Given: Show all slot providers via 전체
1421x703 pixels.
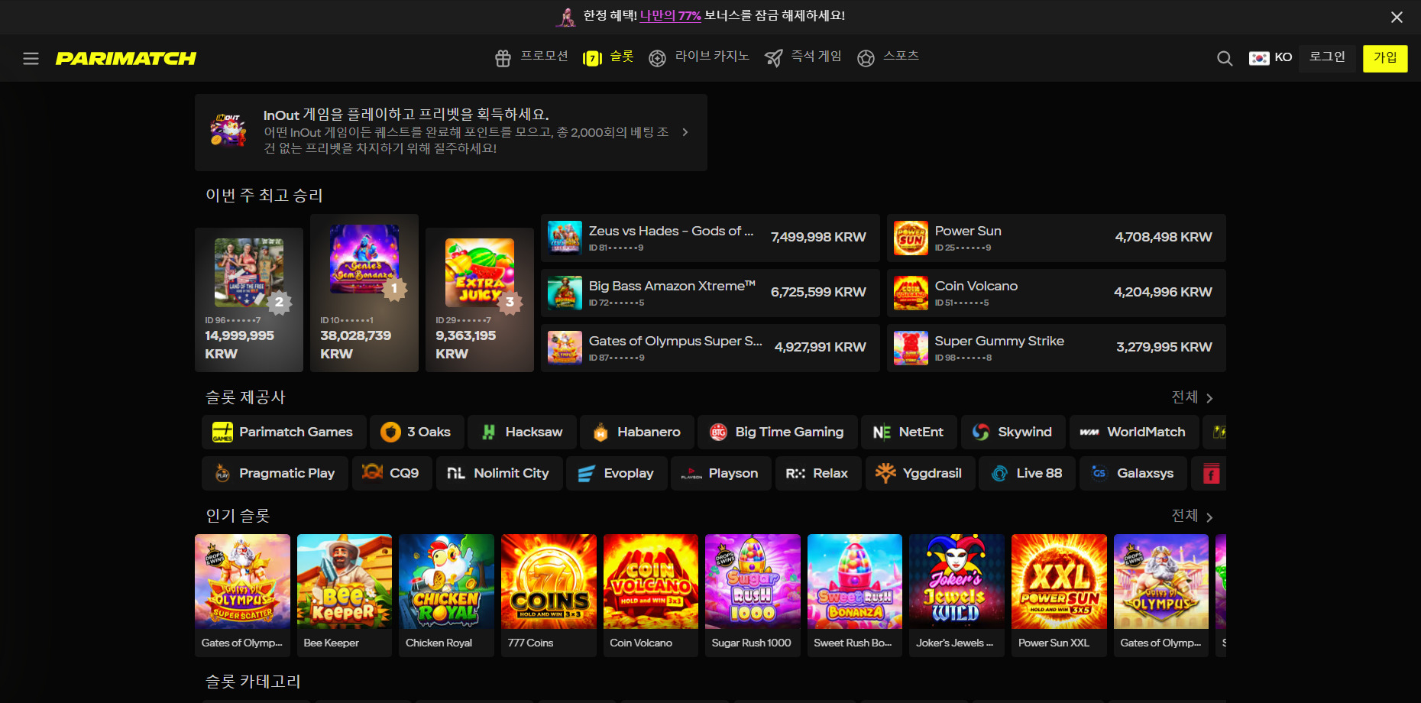Looking at the screenshot, I should 1192,397.
